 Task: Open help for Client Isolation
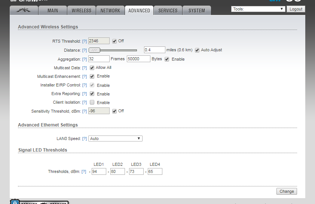tap(85, 103)
